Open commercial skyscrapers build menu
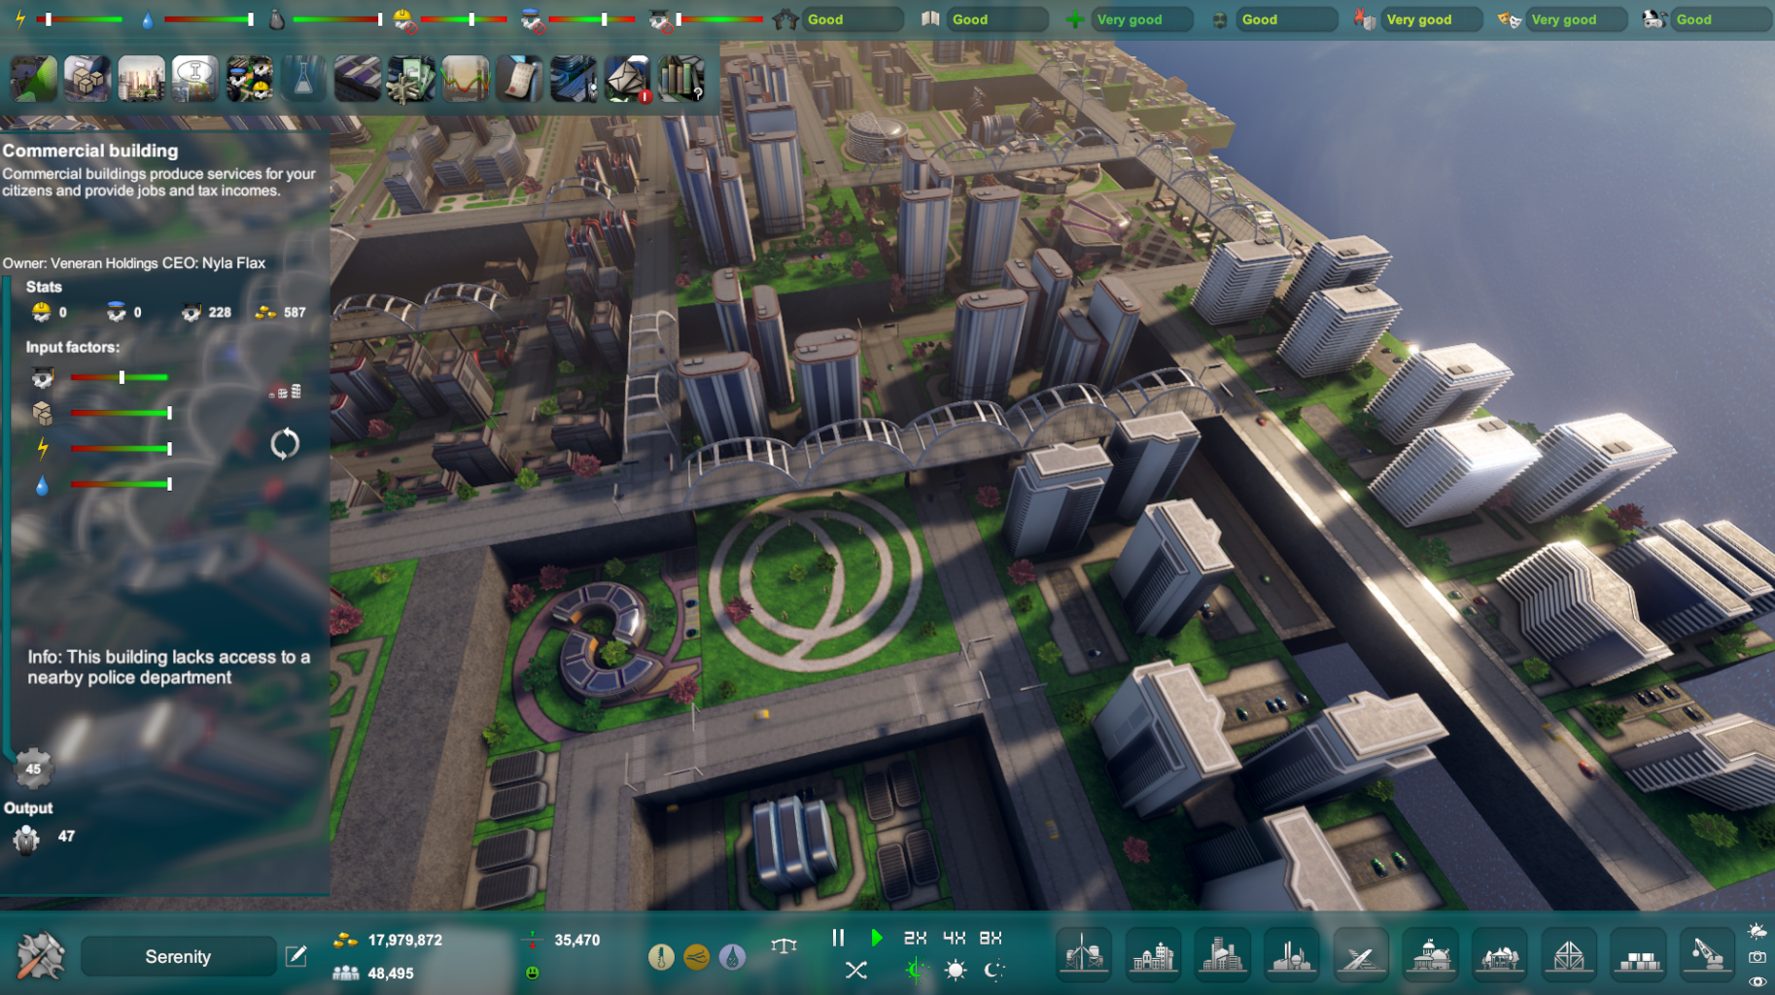The width and height of the screenshot is (1775, 995). tap(1222, 955)
